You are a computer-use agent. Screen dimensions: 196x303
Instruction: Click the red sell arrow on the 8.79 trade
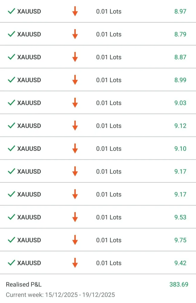(75, 34)
